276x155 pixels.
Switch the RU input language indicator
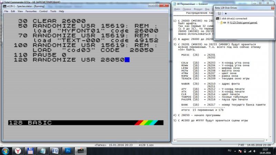(x=229, y=151)
